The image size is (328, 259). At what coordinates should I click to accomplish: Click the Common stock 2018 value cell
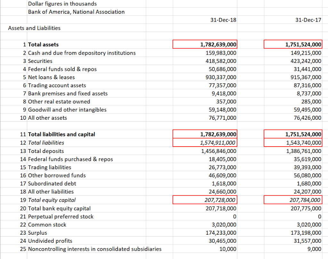pos(205,225)
